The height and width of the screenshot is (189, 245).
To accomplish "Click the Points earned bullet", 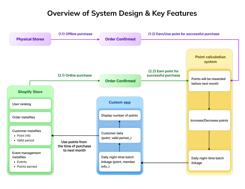I will 27,166.
